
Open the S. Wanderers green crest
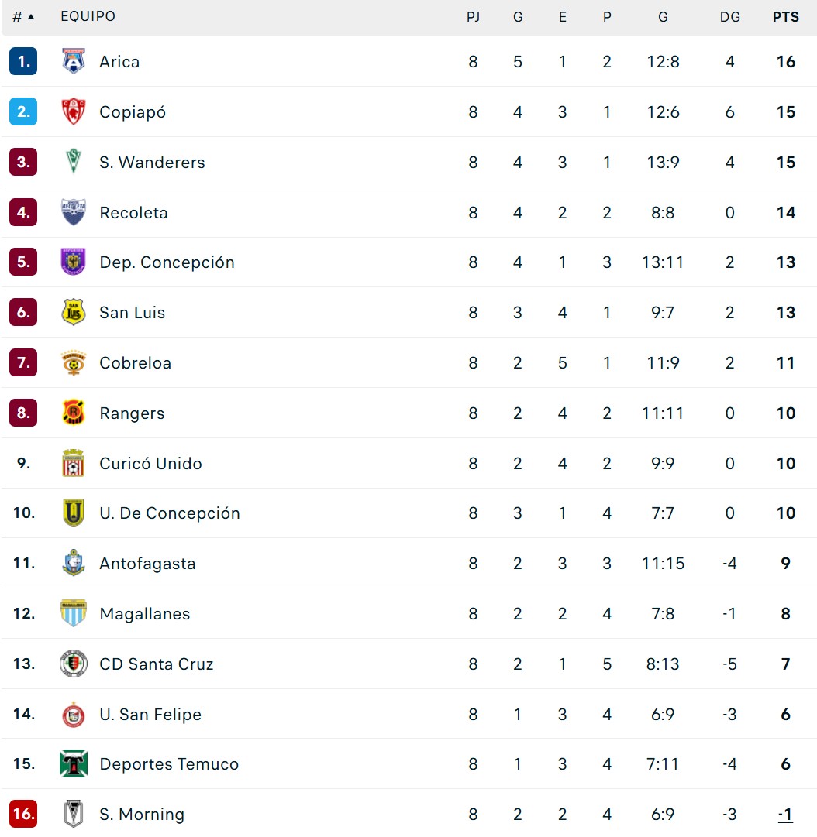pyautogui.click(x=73, y=162)
